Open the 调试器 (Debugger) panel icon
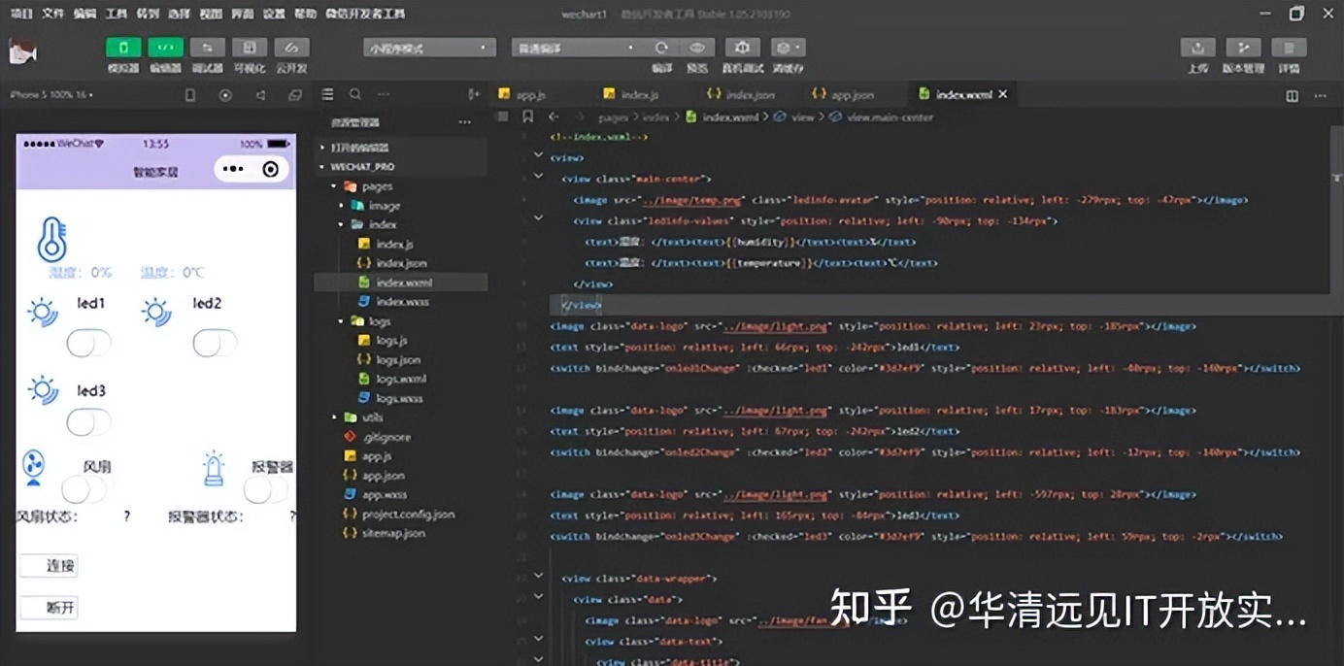1344x666 pixels. pyautogui.click(x=208, y=47)
